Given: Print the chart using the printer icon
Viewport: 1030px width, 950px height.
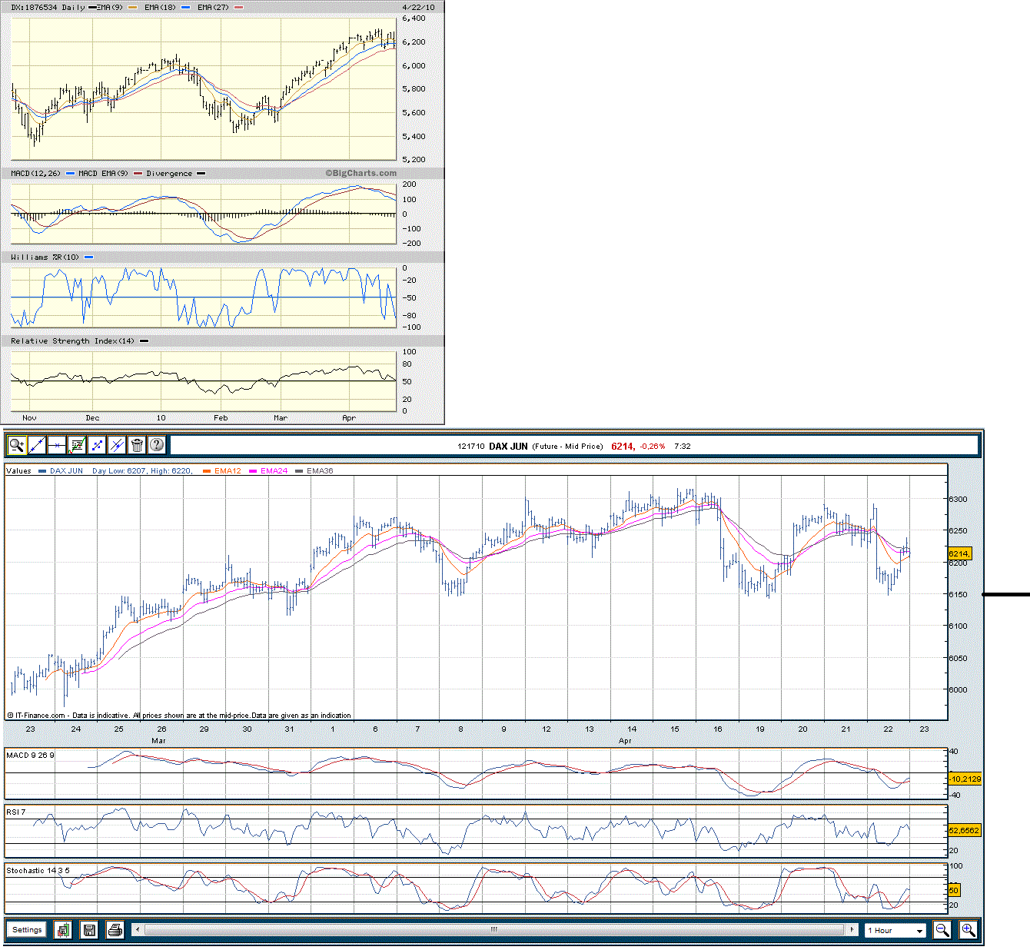Looking at the screenshot, I should click(x=115, y=930).
